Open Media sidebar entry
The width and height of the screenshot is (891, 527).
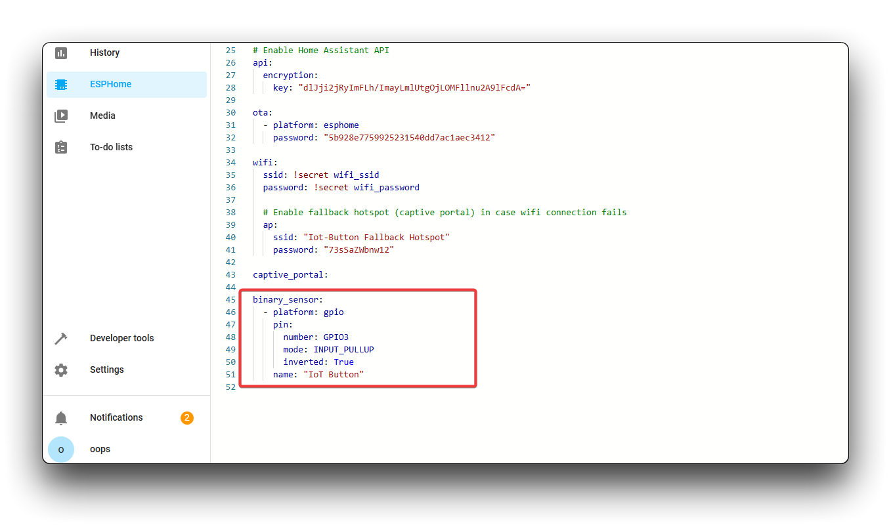click(102, 116)
